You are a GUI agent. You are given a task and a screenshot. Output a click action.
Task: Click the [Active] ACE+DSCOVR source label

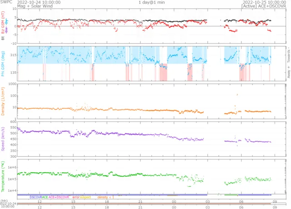point(264,6)
